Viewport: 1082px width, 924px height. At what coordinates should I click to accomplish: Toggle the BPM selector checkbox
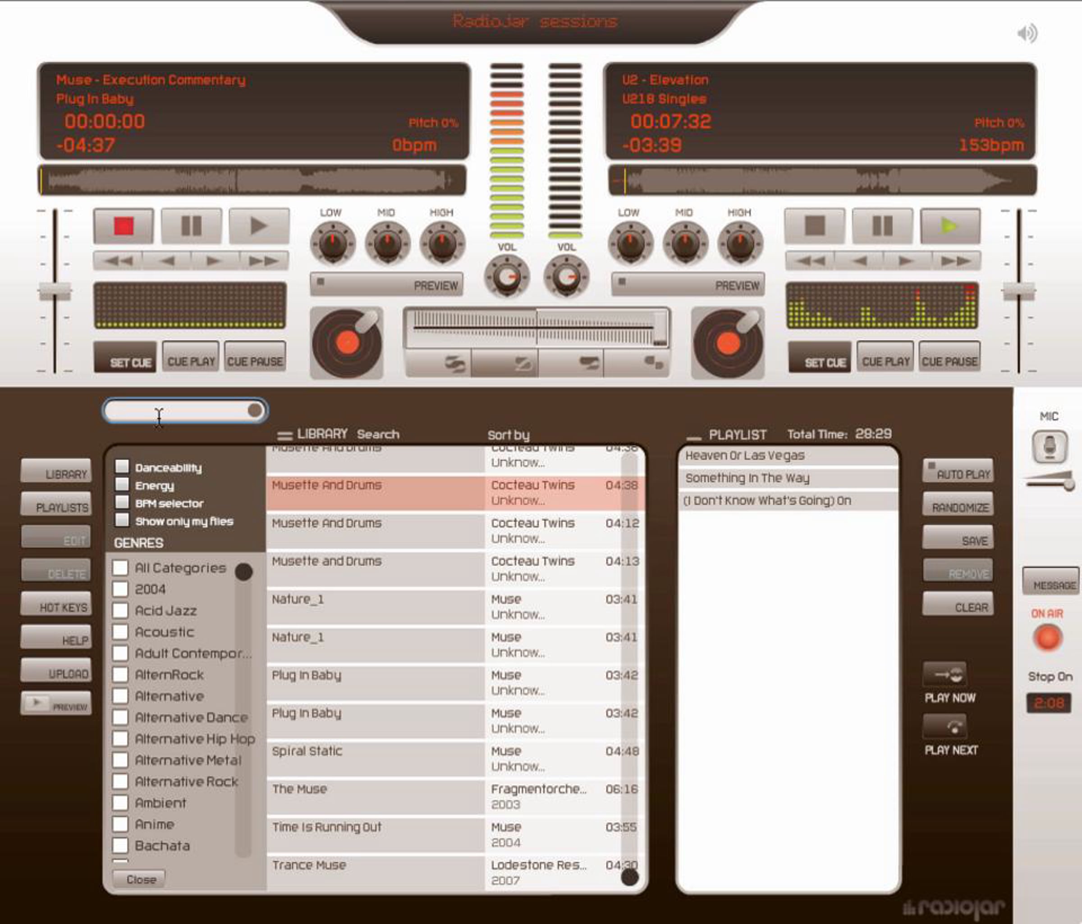click(122, 502)
